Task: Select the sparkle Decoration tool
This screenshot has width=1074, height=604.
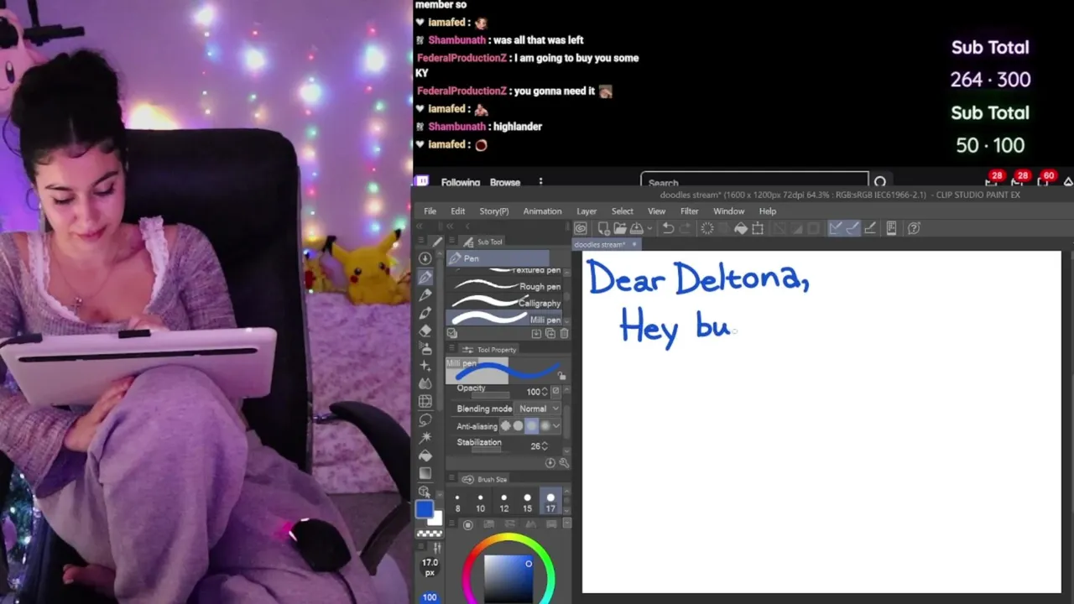Action: (x=425, y=367)
